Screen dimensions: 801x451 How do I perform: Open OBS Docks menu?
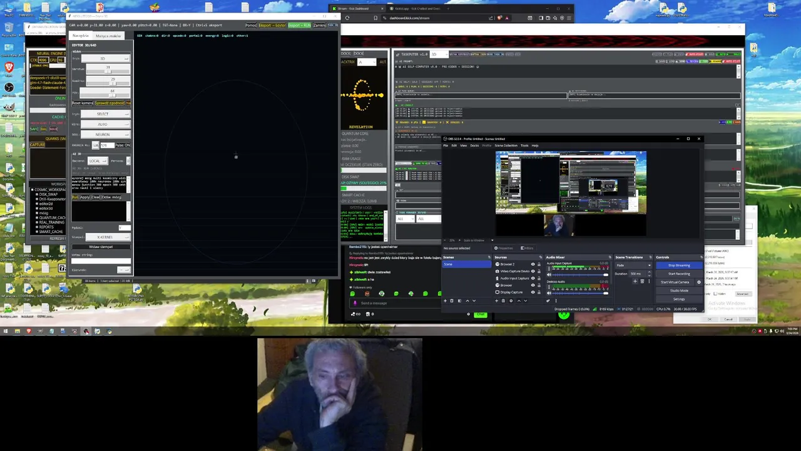(x=474, y=145)
